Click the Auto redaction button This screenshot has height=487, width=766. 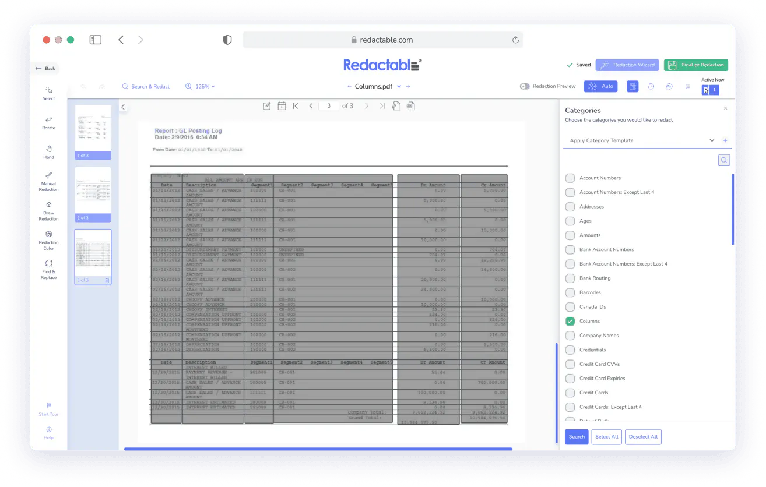600,86
